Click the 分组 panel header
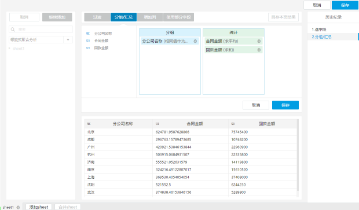This screenshot has height=210, width=359. click(x=170, y=32)
